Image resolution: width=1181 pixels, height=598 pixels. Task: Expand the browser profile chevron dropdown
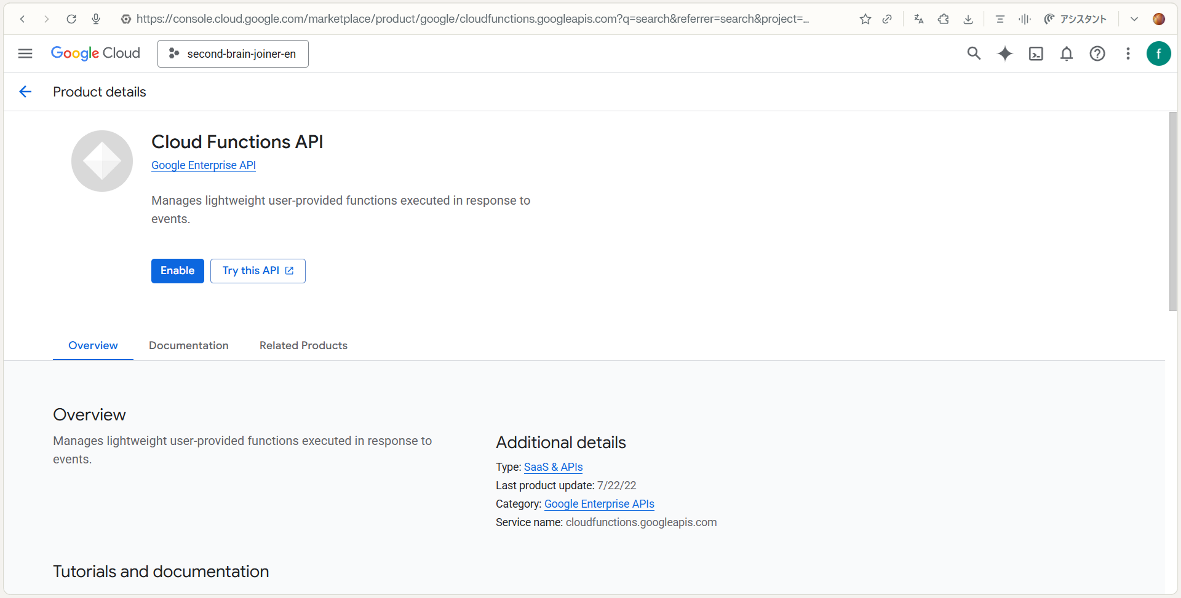point(1134,18)
